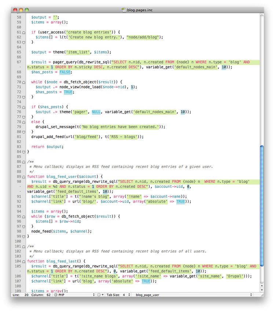Screen dimensions: 275x312
Task: Click the NULL constant on line 76
Action: (96, 112)
